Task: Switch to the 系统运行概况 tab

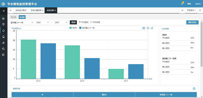Action: pyautogui.click(x=21, y=10)
